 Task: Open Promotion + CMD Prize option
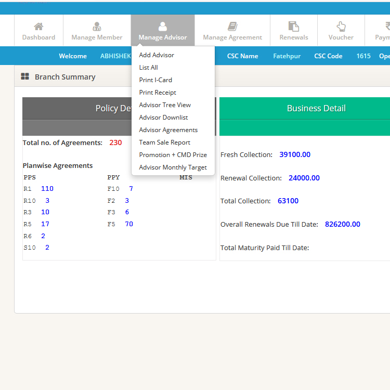[173, 155]
